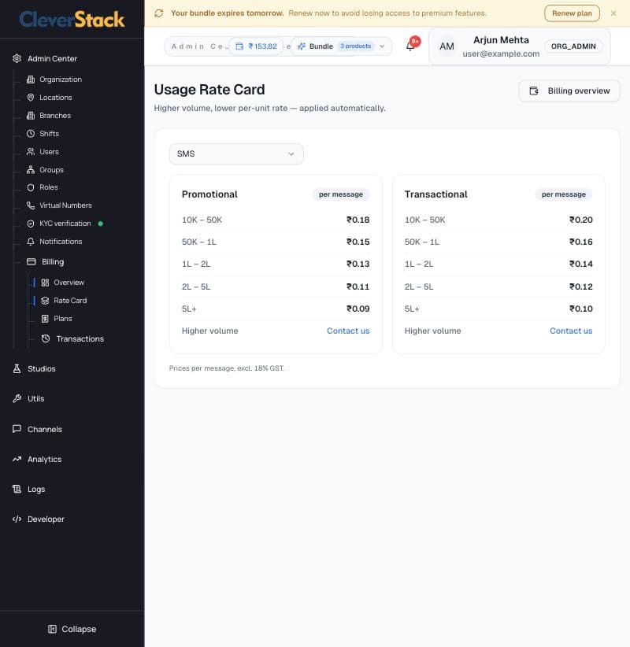Click the Renew plan button

(572, 13)
